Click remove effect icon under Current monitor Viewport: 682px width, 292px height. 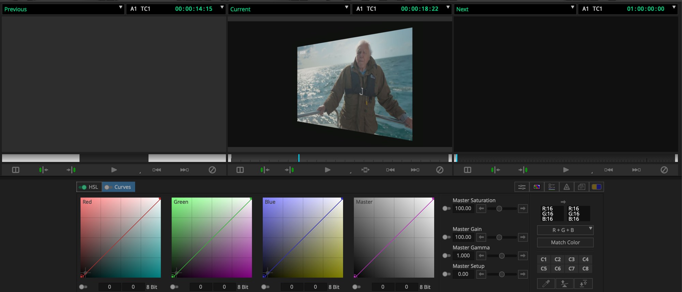tap(440, 170)
